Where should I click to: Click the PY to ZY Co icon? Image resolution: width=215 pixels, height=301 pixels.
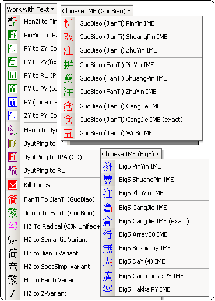point(13,48)
